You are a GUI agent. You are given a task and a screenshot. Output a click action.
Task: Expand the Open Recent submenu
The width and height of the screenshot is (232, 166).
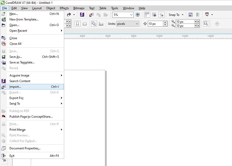32,30
